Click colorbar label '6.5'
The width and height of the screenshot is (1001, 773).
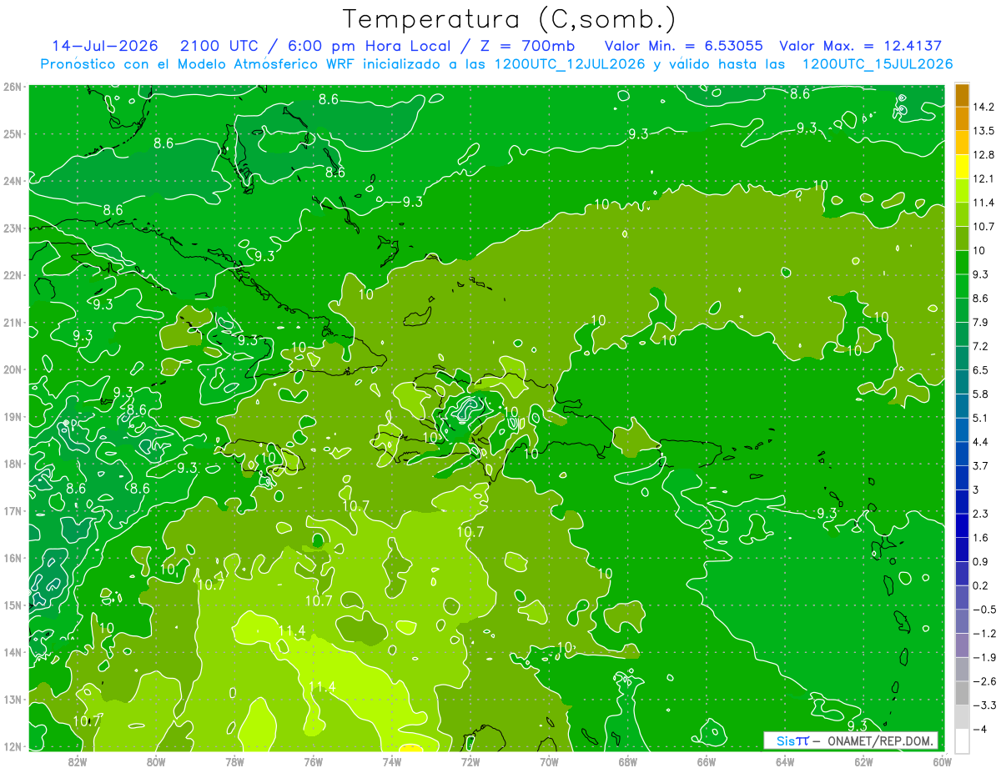coord(983,370)
